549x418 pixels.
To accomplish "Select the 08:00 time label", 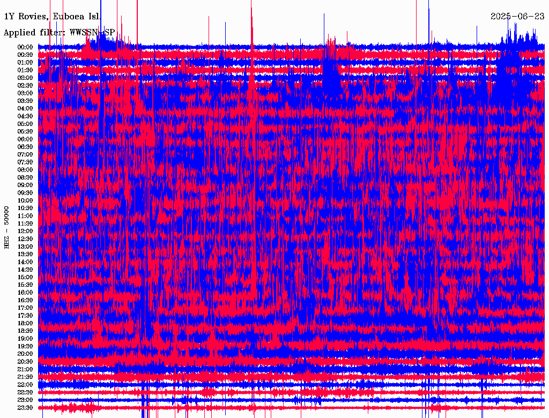I will tap(25, 170).
